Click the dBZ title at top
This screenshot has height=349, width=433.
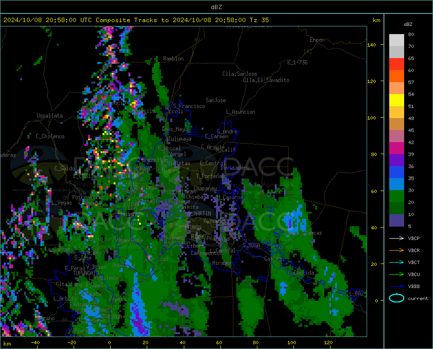[216, 7]
